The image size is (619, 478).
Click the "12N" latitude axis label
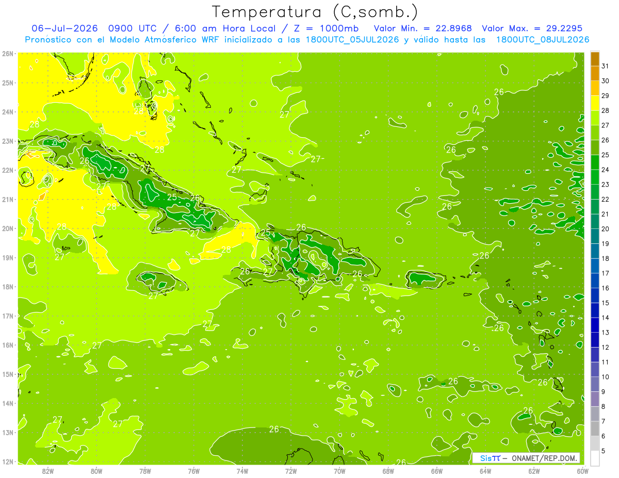pos(8,461)
